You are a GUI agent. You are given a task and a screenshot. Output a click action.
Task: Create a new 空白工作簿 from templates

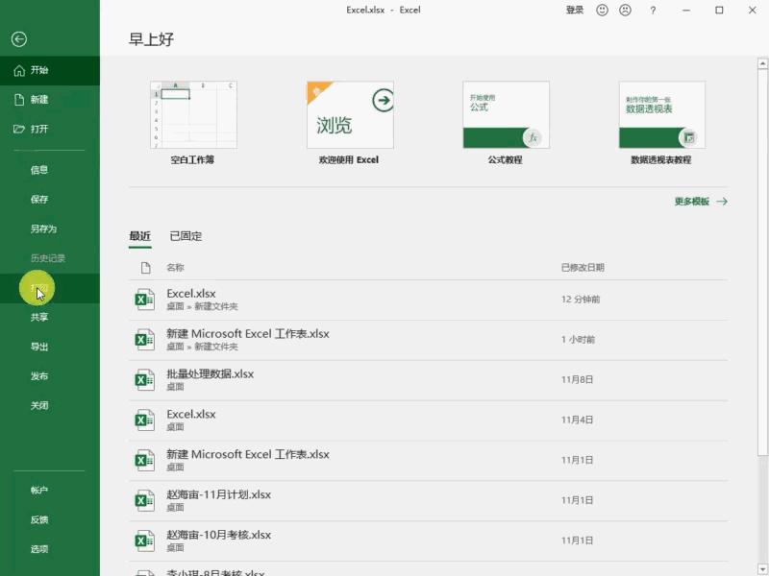[190, 115]
